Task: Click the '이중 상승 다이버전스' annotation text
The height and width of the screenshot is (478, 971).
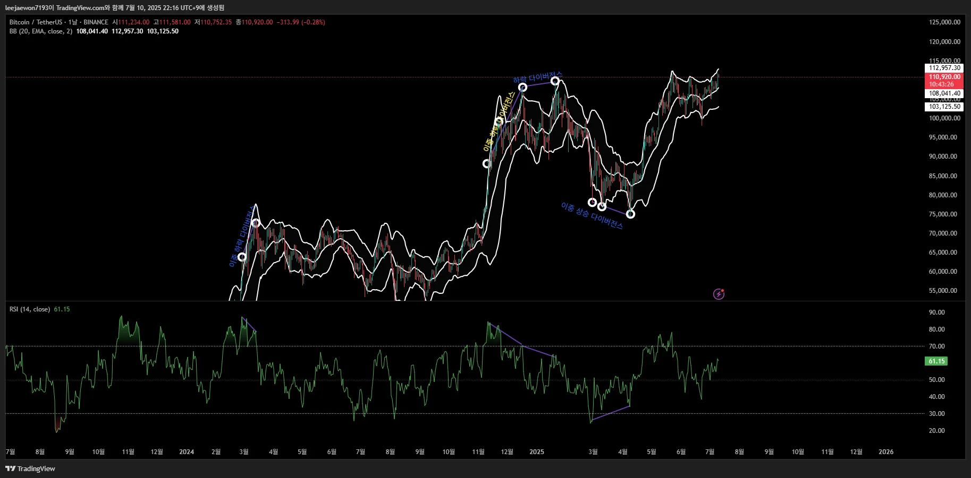Action: point(592,215)
